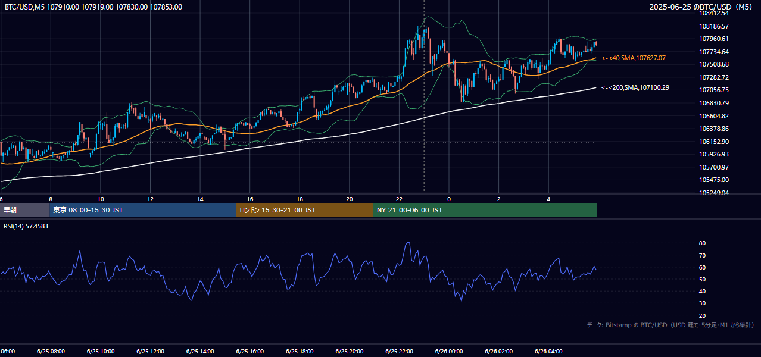Click price axis value 107508.68
Viewport: 761px width, 357px height.
(x=714, y=64)
